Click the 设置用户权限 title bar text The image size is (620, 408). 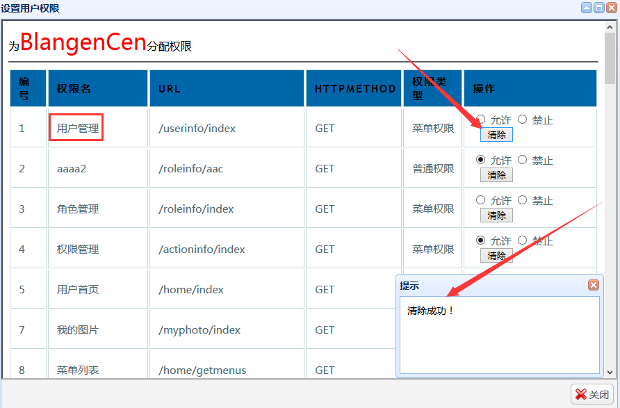(30, 8)
